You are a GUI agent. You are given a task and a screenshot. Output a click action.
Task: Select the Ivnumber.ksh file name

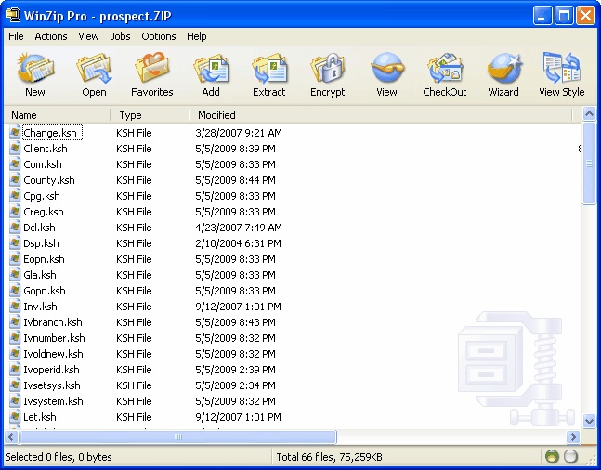(x=54, y=338)
